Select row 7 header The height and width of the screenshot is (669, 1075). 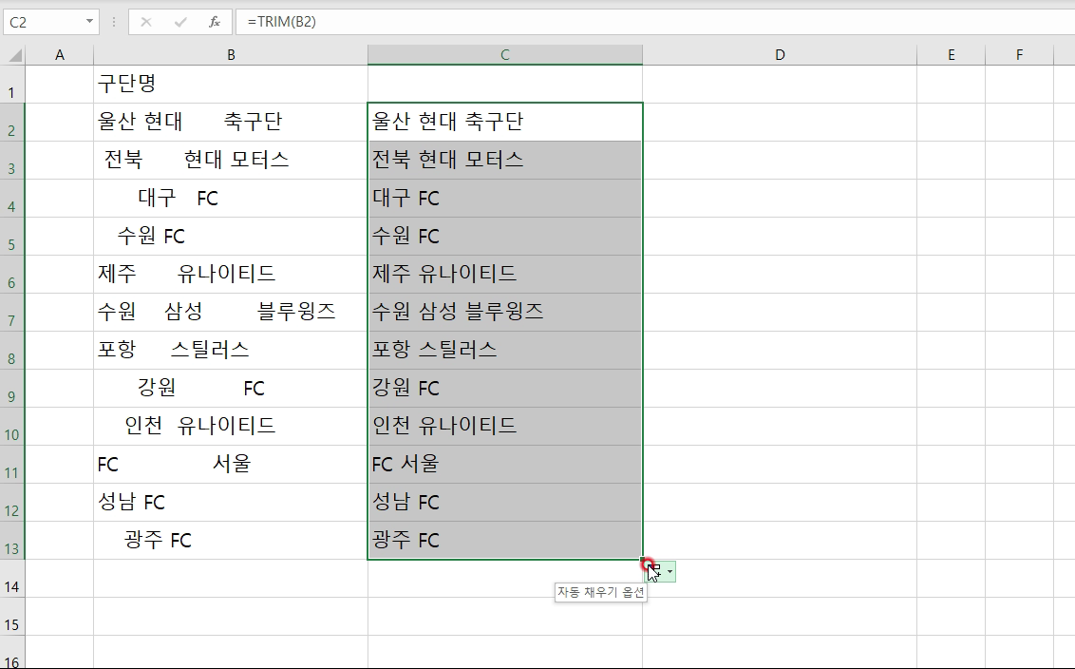[12, 313]
